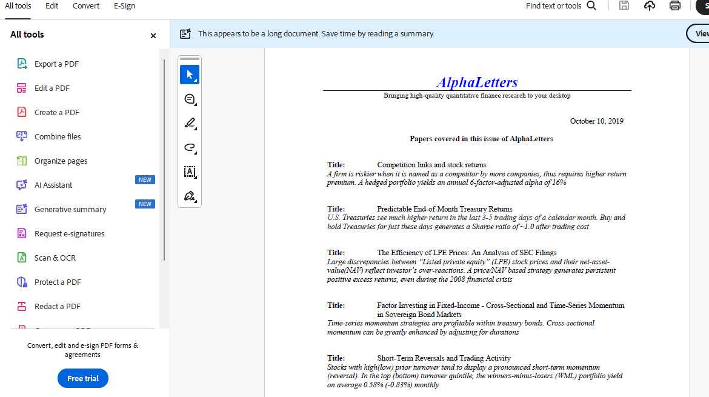Open the Convert menu
The image size is (709, 397).
[x=86, y=6]
